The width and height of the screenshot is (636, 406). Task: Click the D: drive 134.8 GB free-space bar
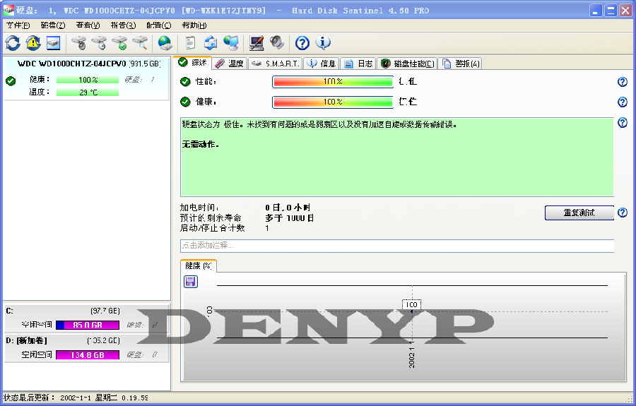(88, 355)
